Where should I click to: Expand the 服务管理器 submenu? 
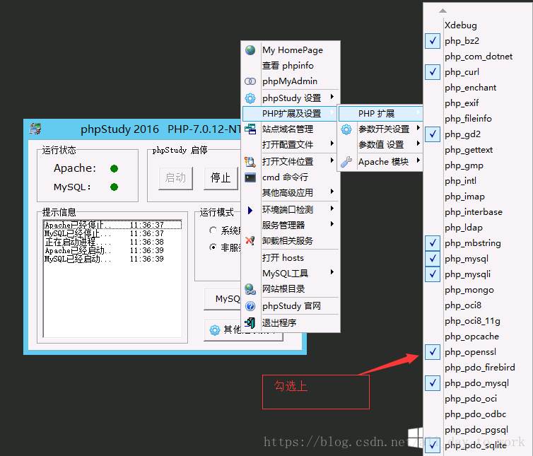[291, 225]
